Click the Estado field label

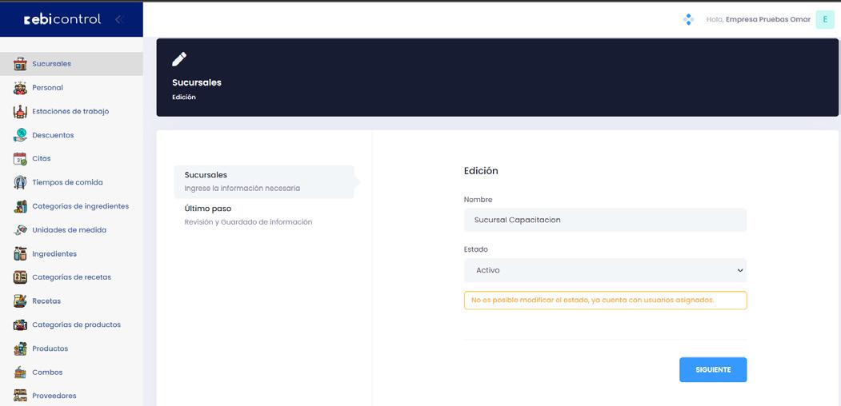click(x=476, y=249)
